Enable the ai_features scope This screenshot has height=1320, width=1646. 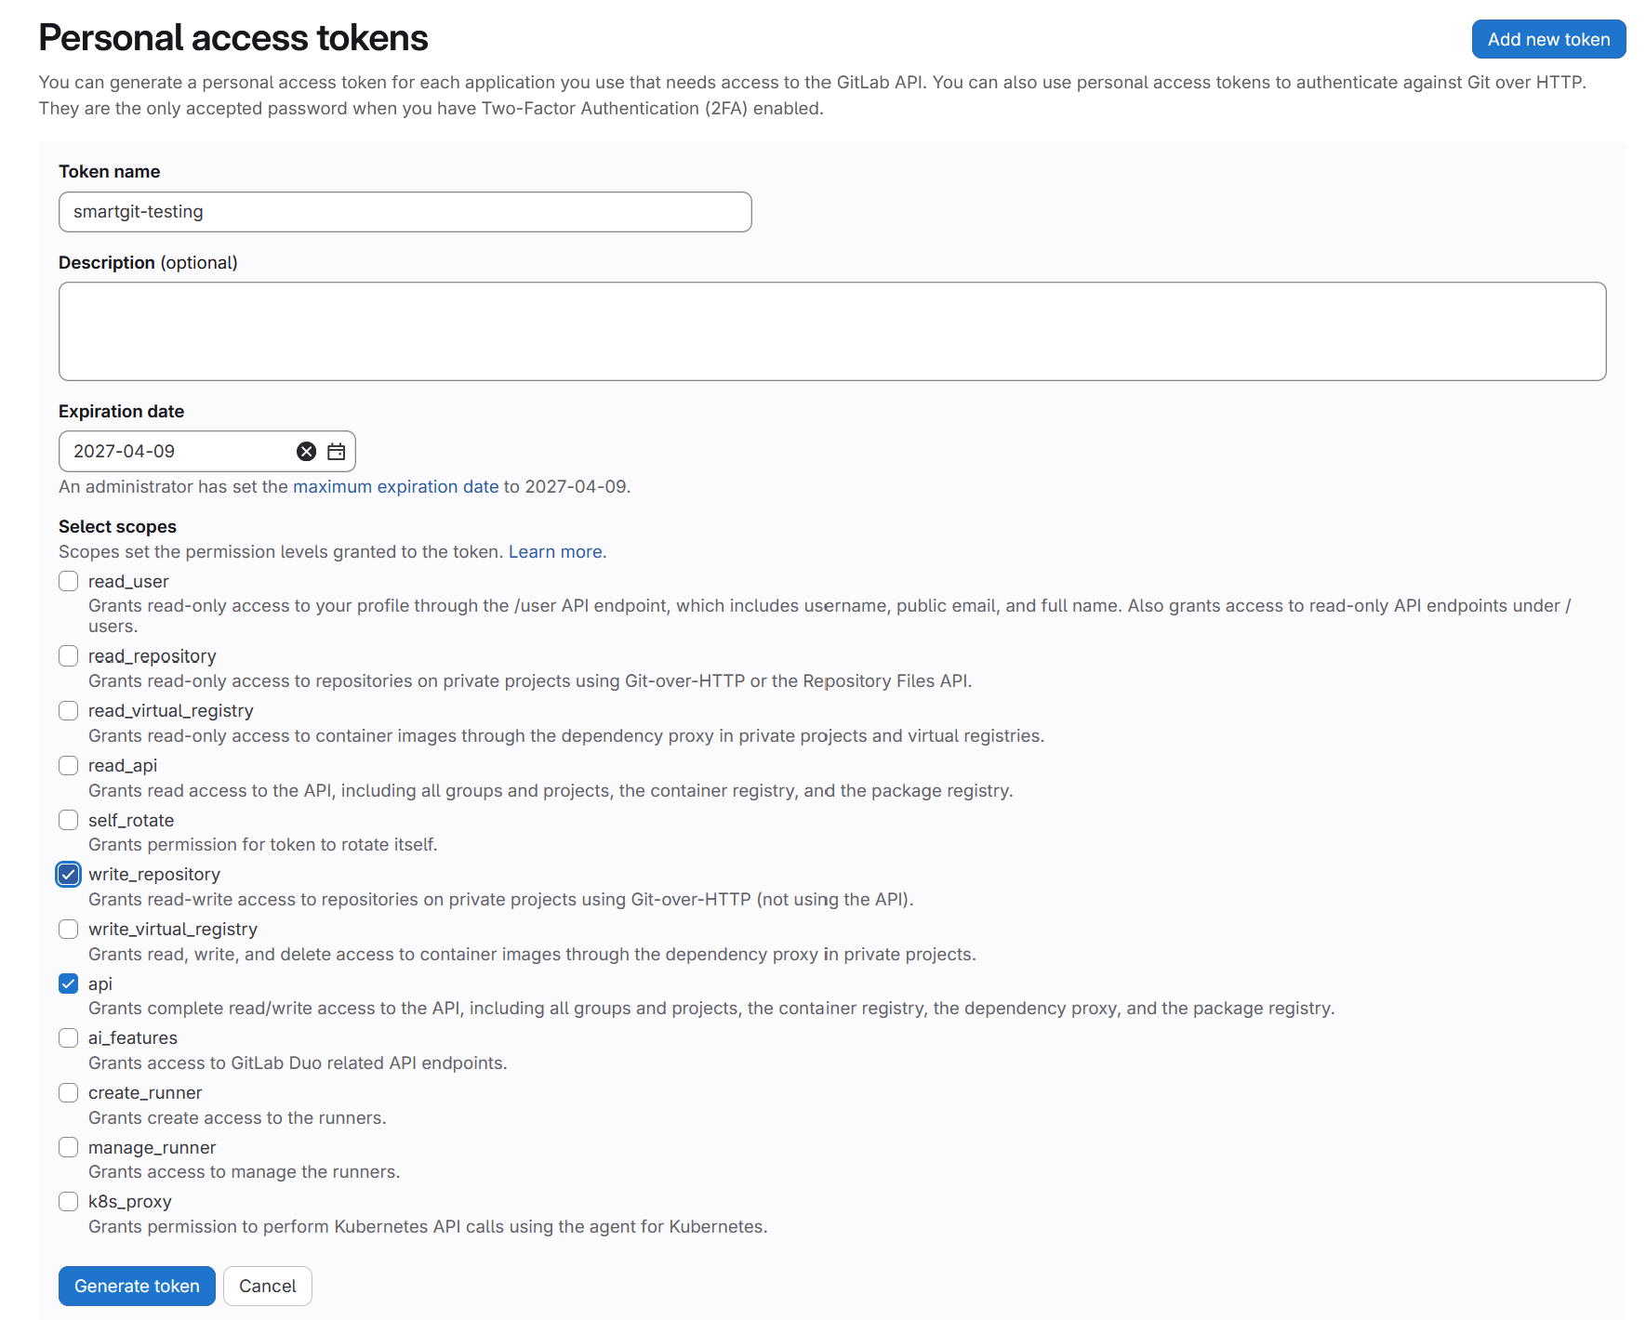pos(68,1037)
